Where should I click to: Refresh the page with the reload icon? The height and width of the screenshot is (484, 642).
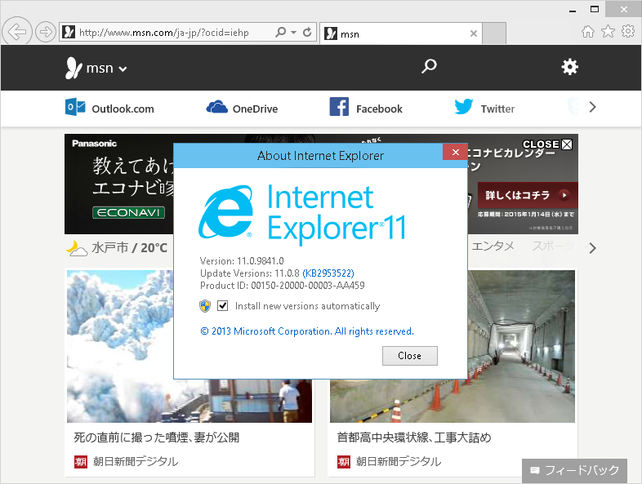click(x=307, y=32)
